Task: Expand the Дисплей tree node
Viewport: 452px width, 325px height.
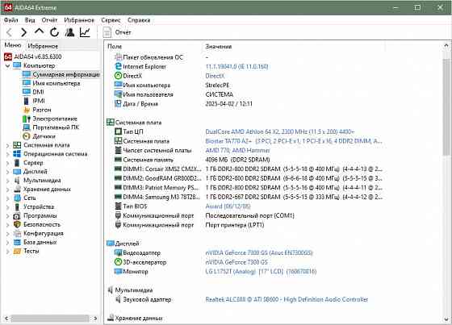Action: pyautogui.click(x=7, y=172)
